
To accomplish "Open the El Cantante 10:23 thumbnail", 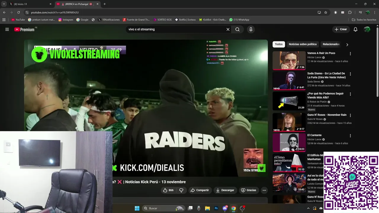I will [289, 142].
